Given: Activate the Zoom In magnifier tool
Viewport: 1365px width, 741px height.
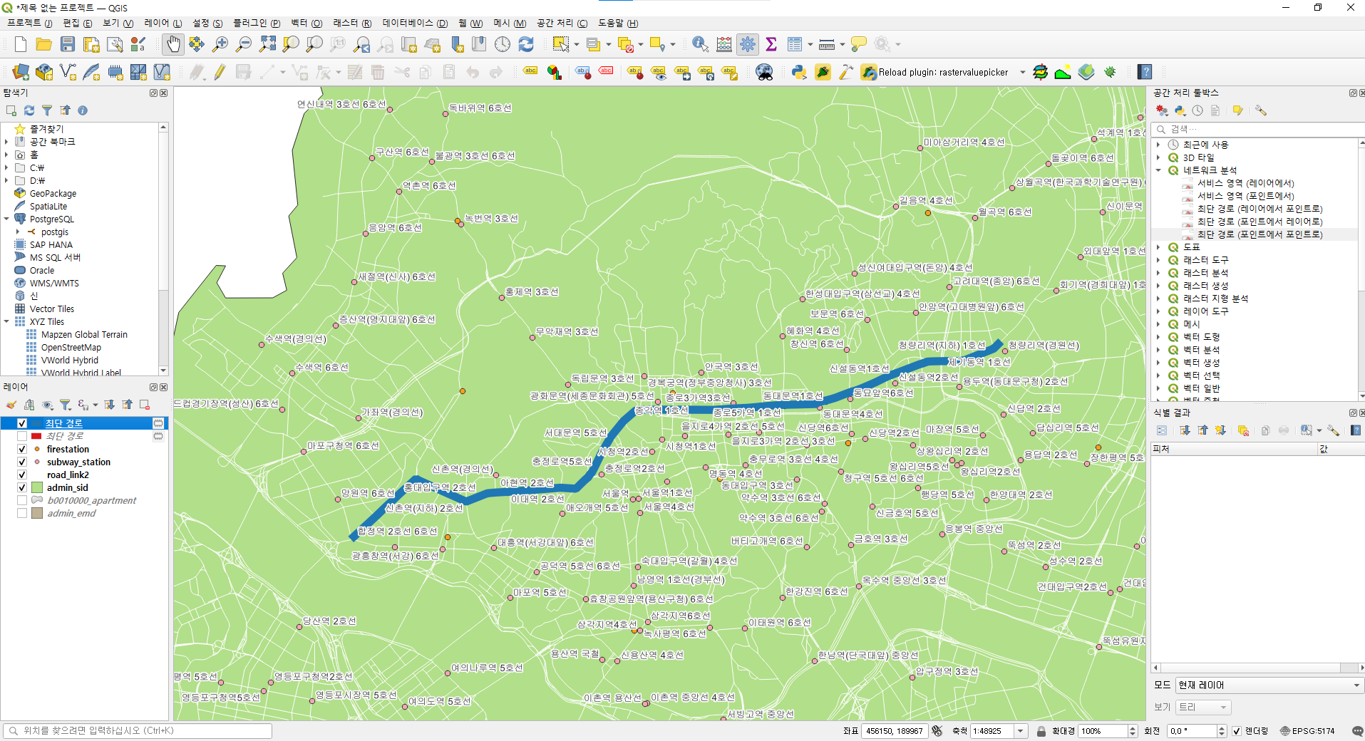Looking at the screenshot, I should click(220, 43).
